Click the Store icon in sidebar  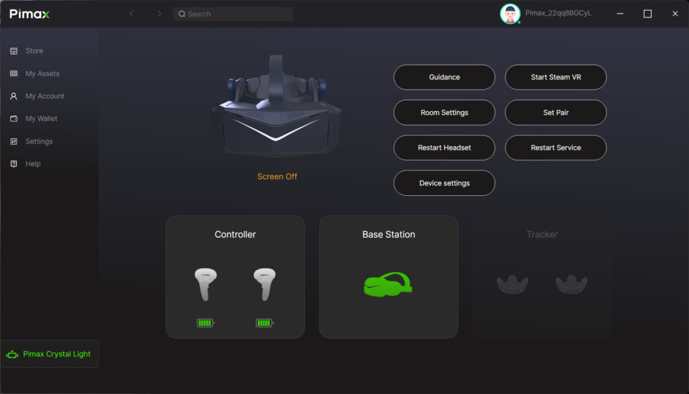pyautogui.click(x=13, y=51)
